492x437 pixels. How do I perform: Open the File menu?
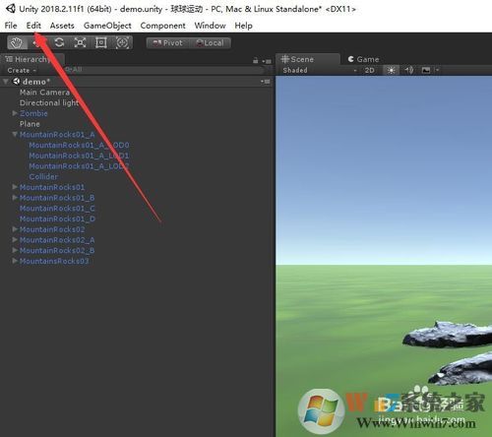point(11,26)
